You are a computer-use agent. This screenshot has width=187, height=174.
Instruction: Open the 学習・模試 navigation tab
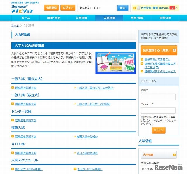point(137,18)
